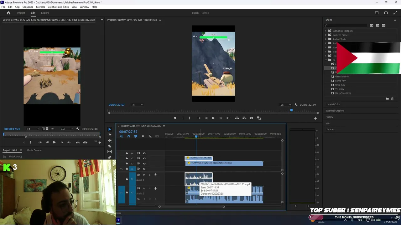Viewport: 401px width, 225px height.
Task: Hide track V2 output
Action: (144, 163)
